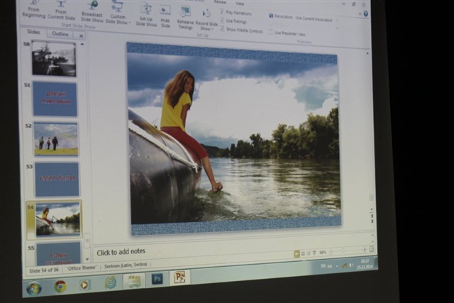
Task: Enable the Use Presenter View checkbox
Action: (x=270, y=33)
